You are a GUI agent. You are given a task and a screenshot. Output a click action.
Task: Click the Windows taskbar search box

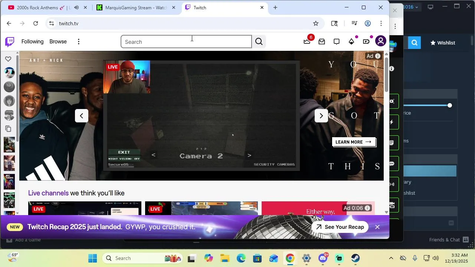[143, 258]
